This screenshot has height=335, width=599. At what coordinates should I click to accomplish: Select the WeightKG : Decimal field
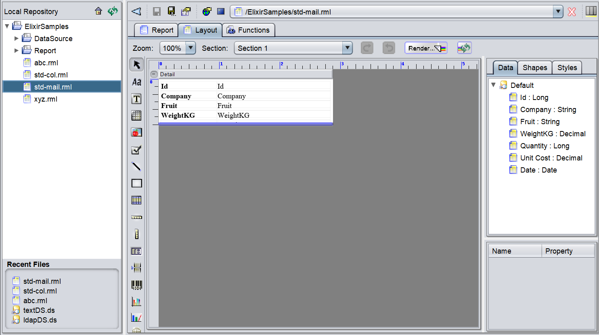pos(553,134)
